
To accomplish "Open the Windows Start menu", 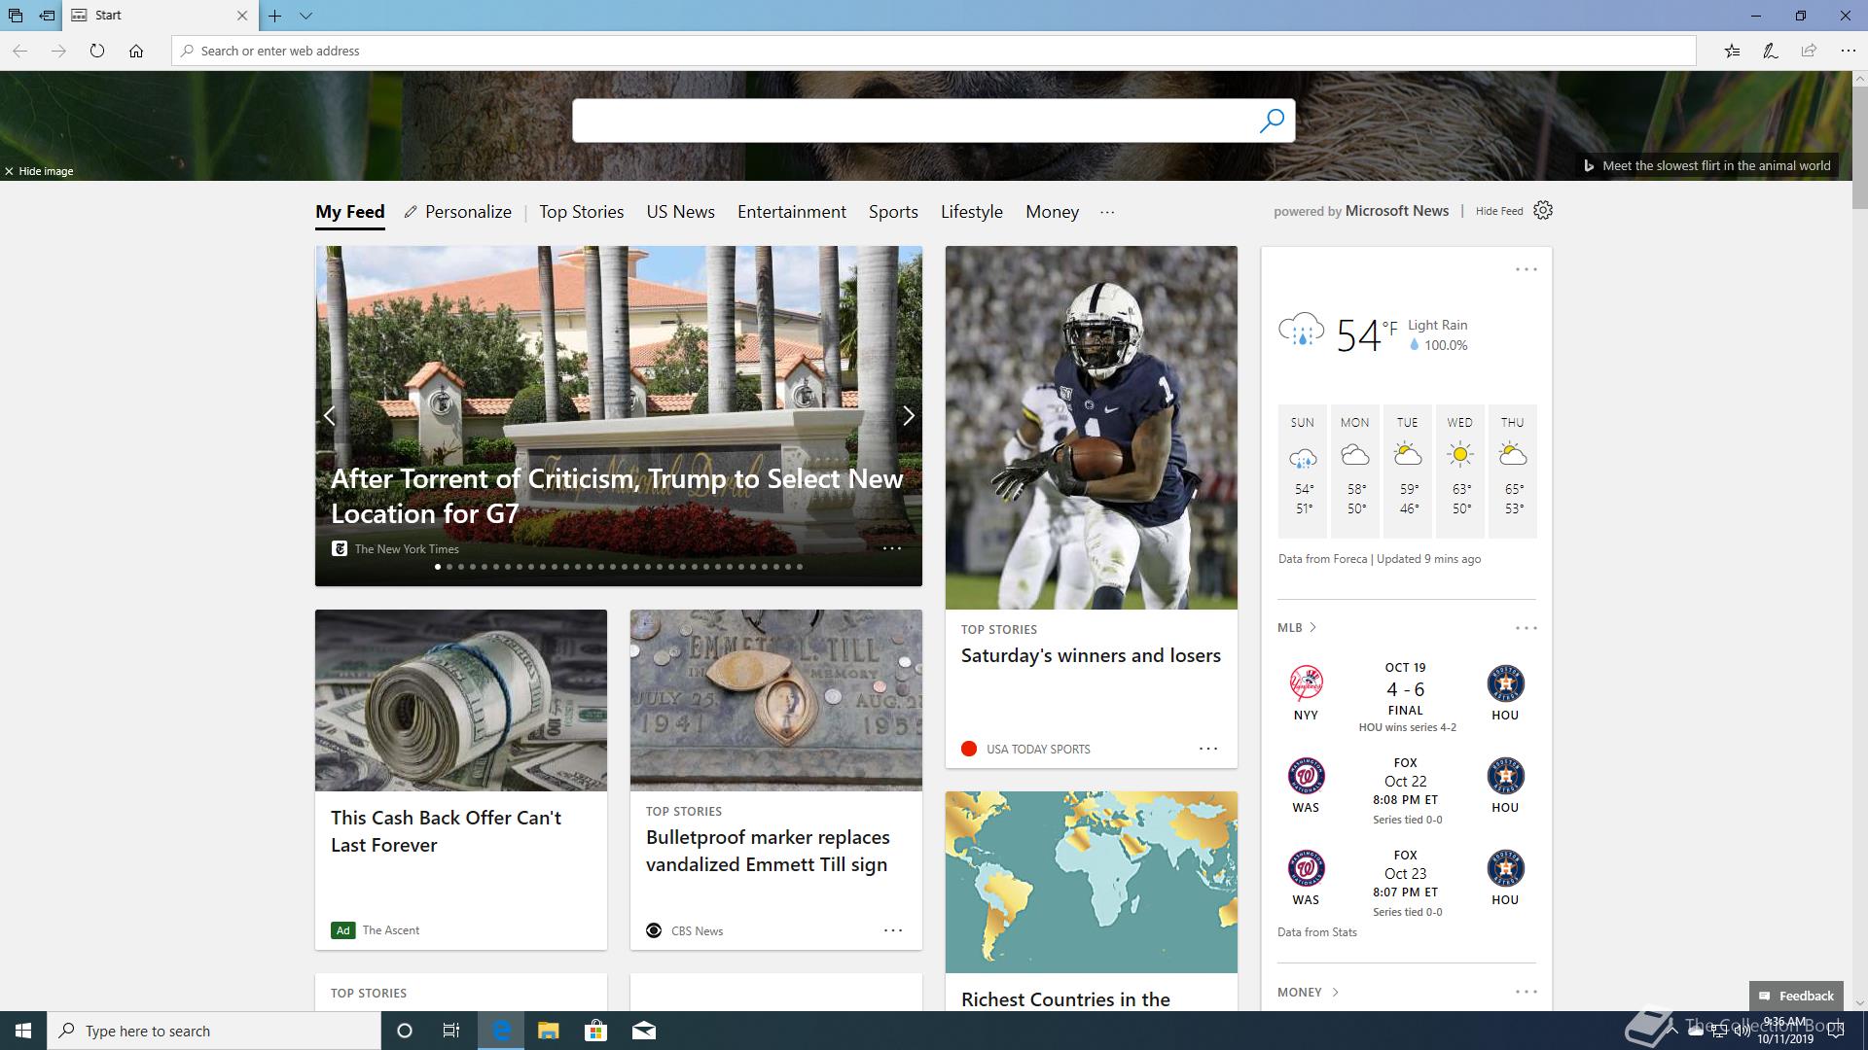I will 23,1031.
